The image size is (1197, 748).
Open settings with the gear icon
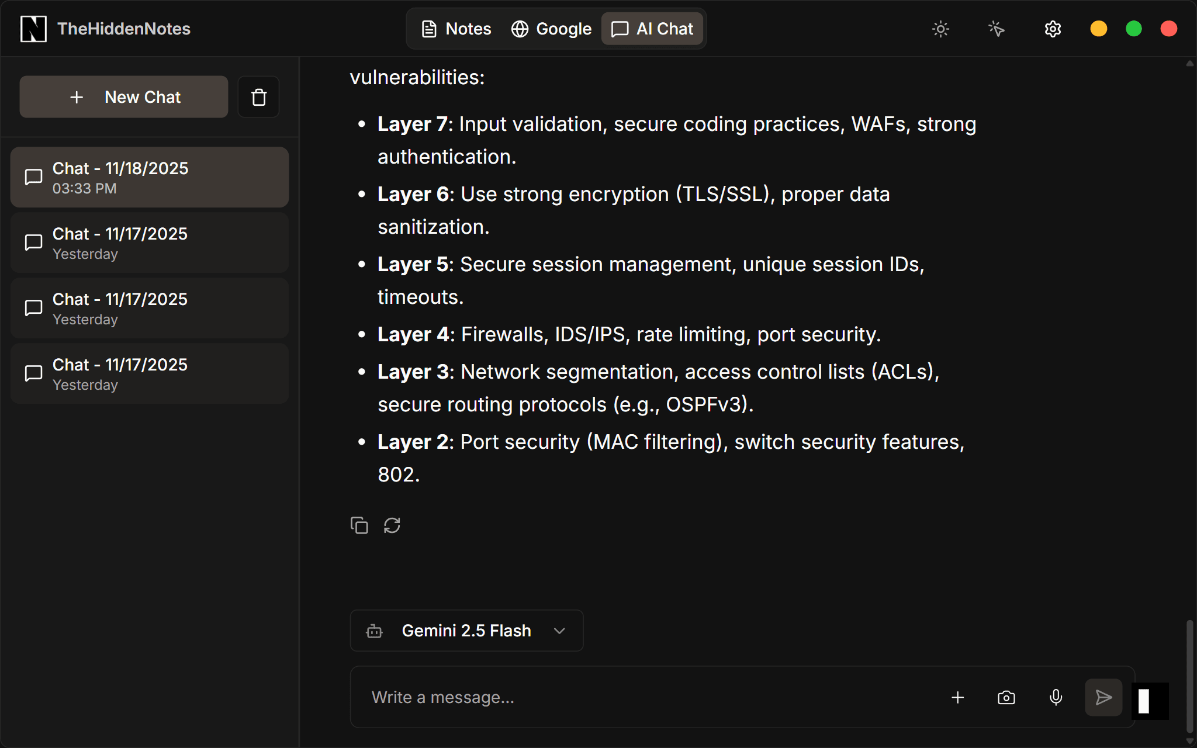point(1053,29)
